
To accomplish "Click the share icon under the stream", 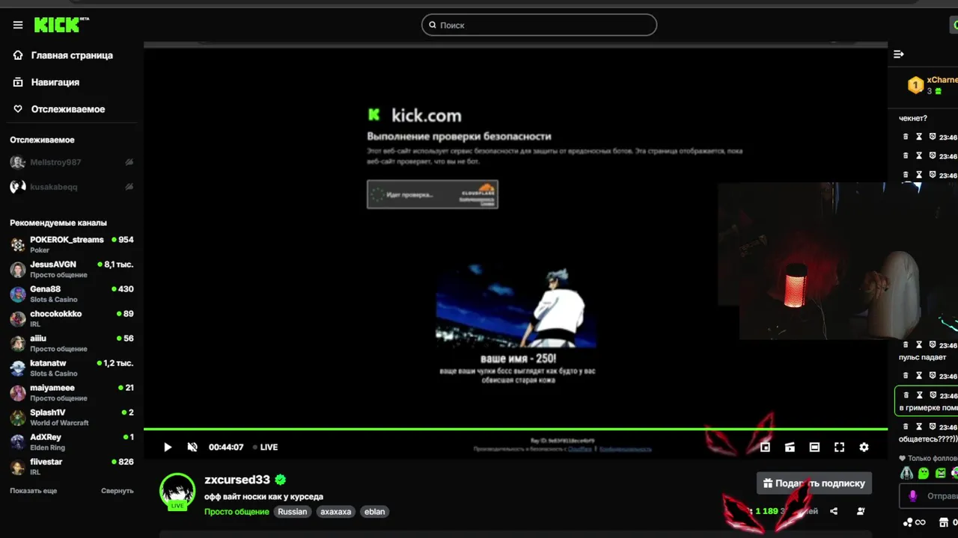I will (x=834, y=511).
